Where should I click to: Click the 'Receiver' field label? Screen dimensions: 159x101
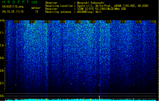click(x=51, y=9)
